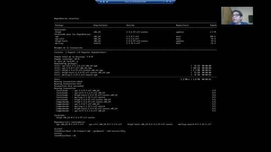271x152 pixels.
Task: Click the firewall-cmd --permanent --add-service=http command
Action: click(x=101, y=131)
